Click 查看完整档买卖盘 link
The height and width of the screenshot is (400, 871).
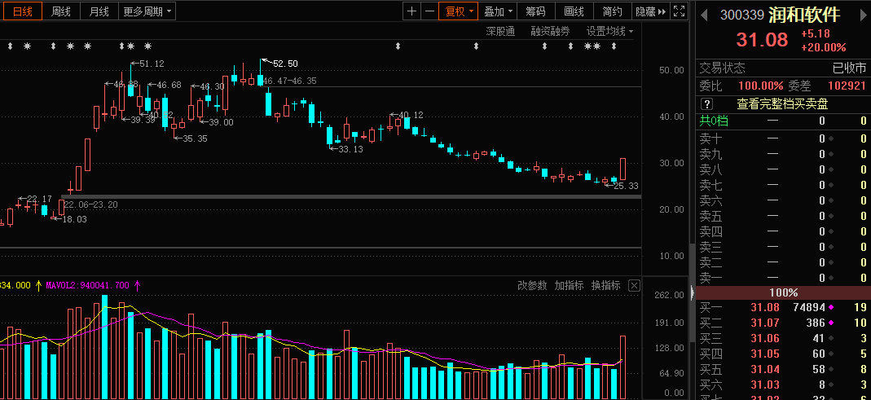pyautogui.click(x=781, y=104)
